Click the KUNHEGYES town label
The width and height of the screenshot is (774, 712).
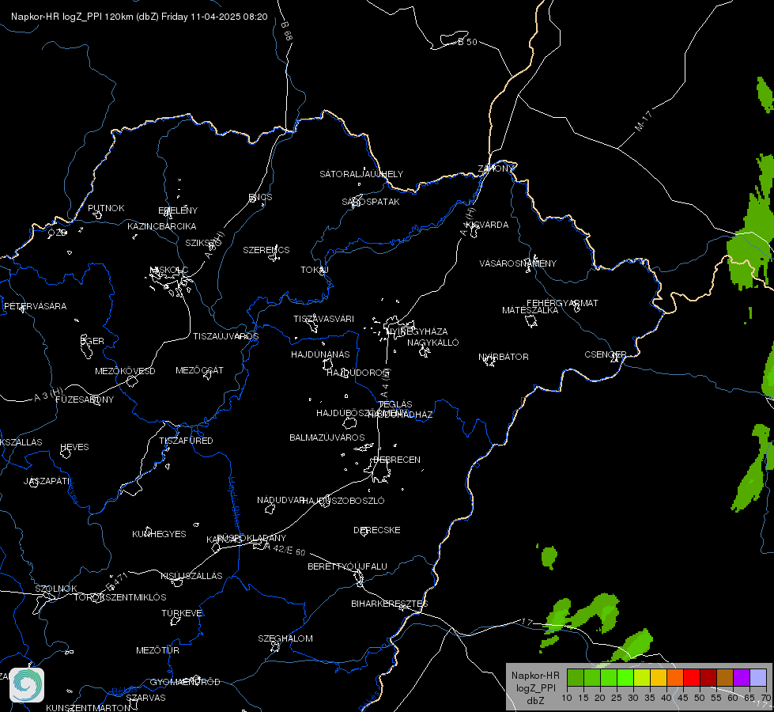[x=159, y=534]
